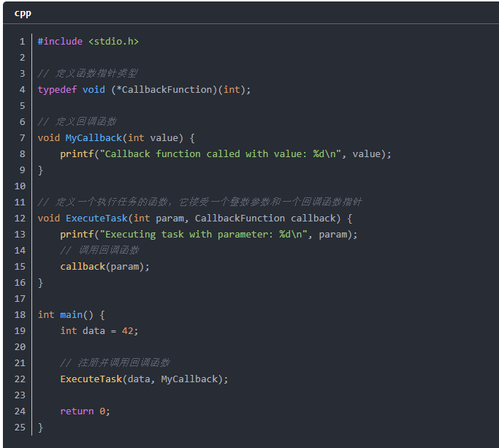Click the 'return 0;' line
499x448 pixels.
pos(85,411)
